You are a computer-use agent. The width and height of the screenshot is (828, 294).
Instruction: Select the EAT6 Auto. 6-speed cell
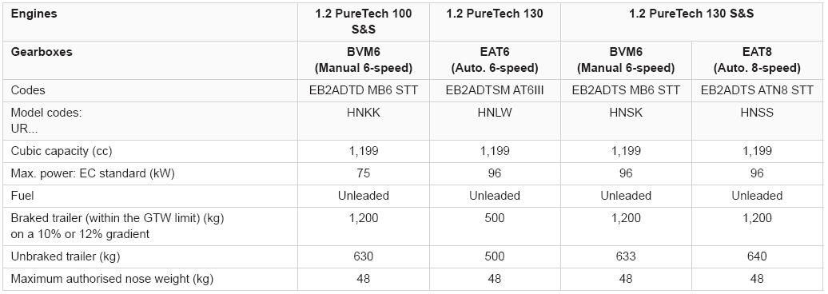coord(495,60)
